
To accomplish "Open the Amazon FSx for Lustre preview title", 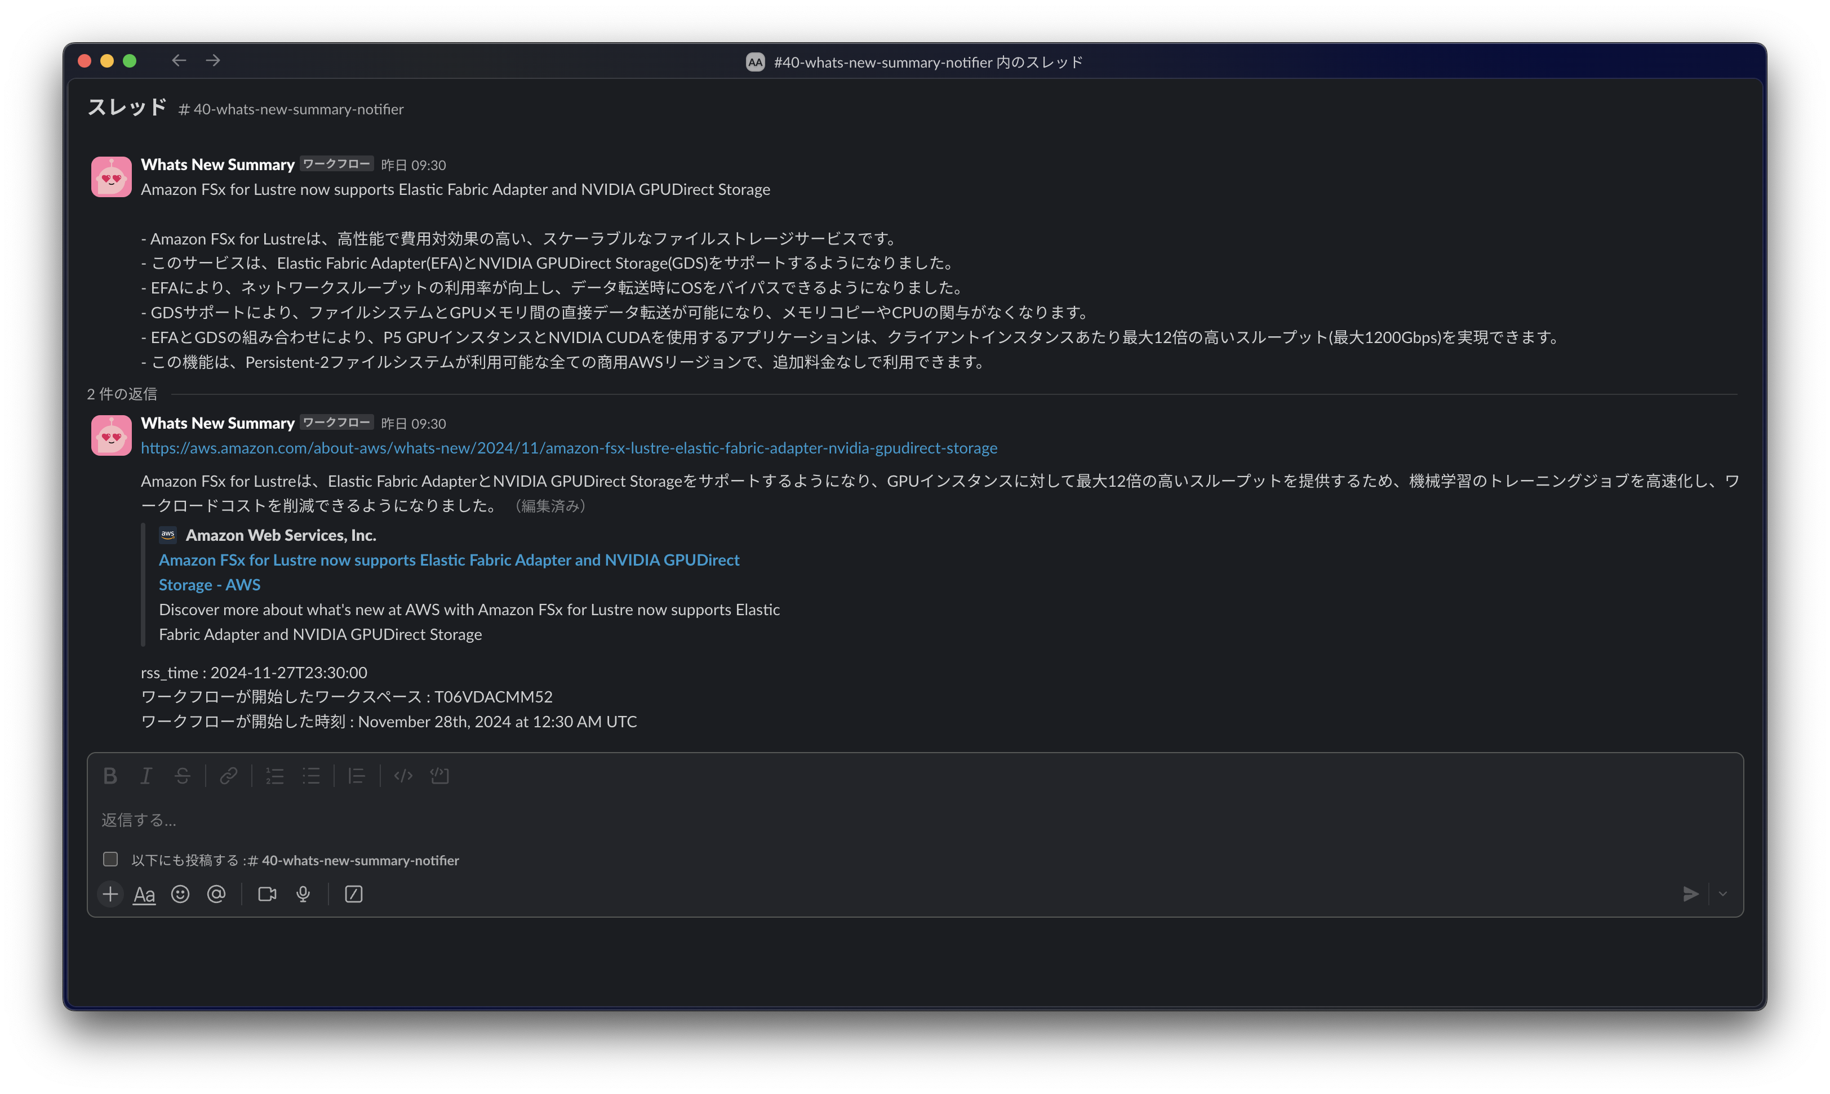I will (x=449, y=573).
